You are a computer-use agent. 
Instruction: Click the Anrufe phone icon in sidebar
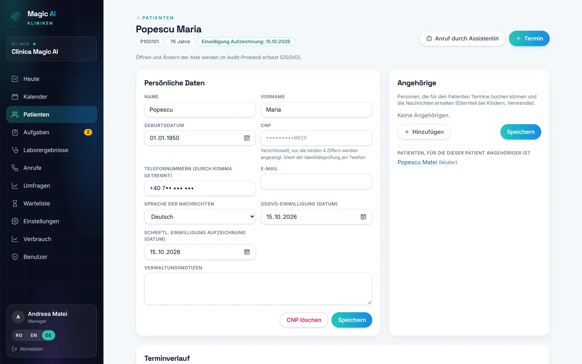click(x=15, y=168)
